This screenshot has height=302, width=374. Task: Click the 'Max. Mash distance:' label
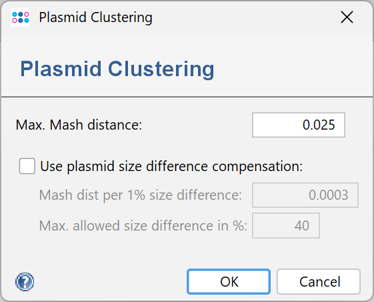(79, 125)
